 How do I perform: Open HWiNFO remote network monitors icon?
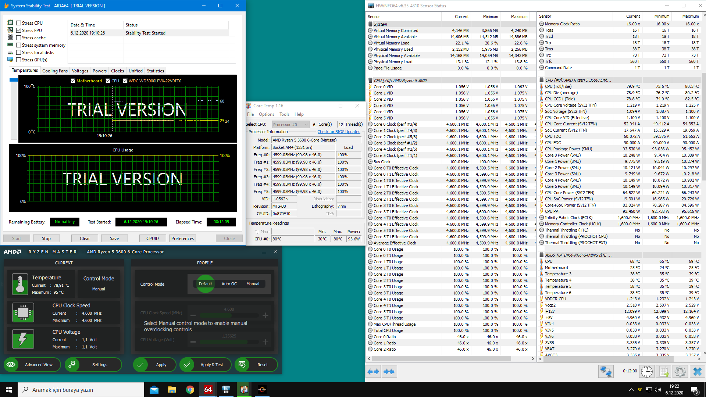(x=606, y=372)
